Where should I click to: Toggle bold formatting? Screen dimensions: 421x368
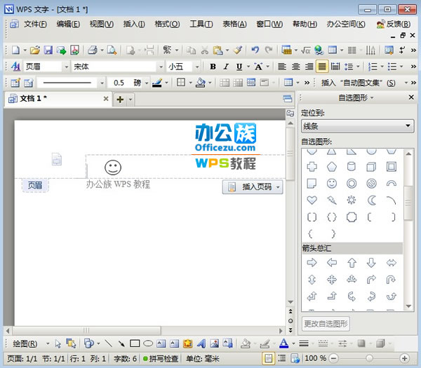(x=212, y=67)
